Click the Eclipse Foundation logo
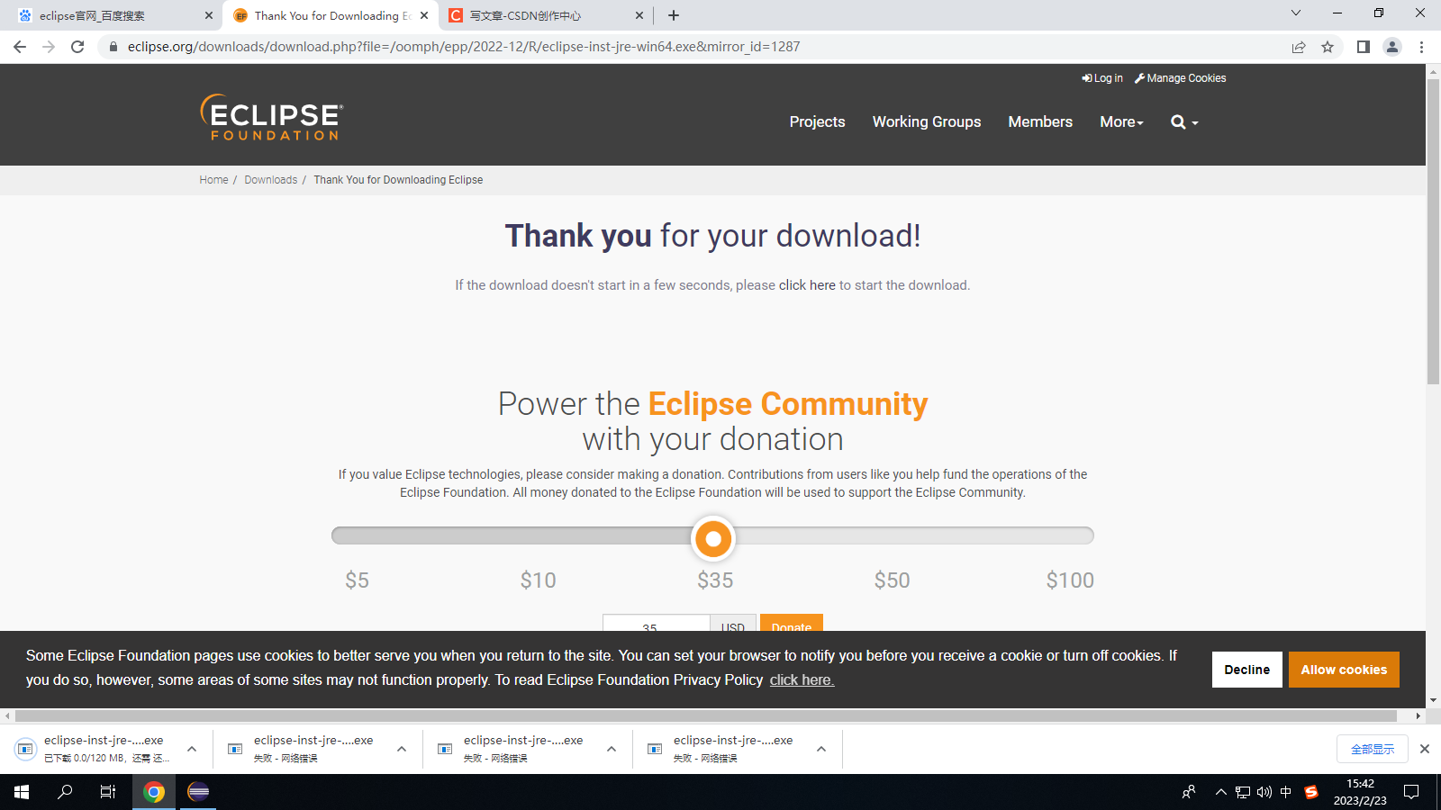Screen dimensions: 1441x810 pyautogui.click(x=269, y=118)
